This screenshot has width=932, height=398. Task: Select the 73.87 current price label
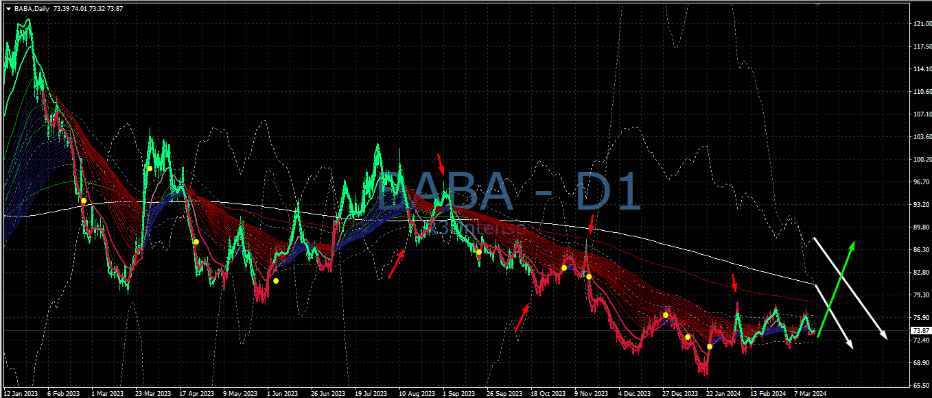[x=920, y=331]
